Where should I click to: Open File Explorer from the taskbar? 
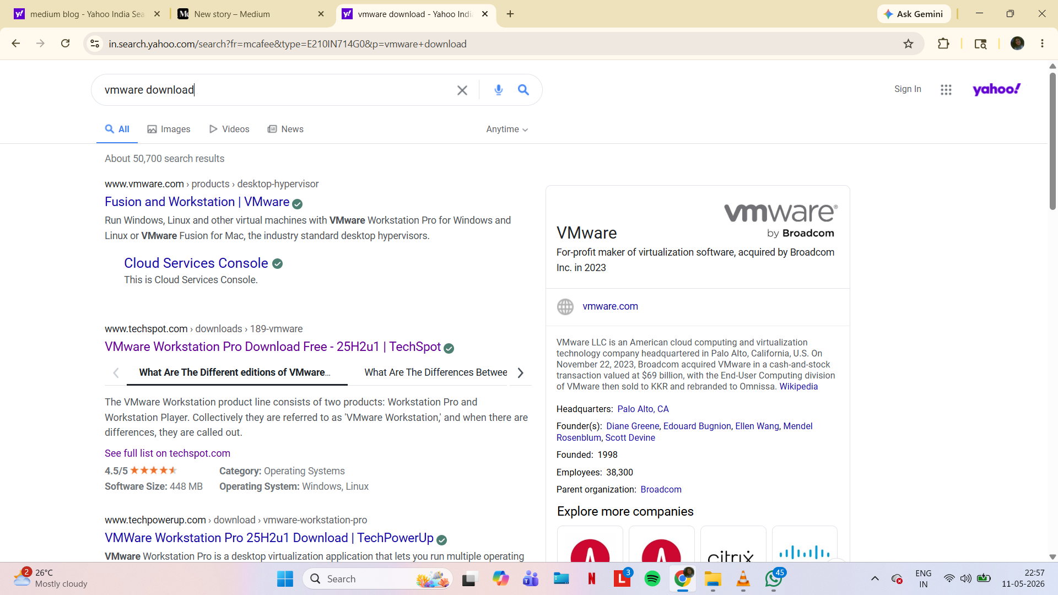coord(713,578)
